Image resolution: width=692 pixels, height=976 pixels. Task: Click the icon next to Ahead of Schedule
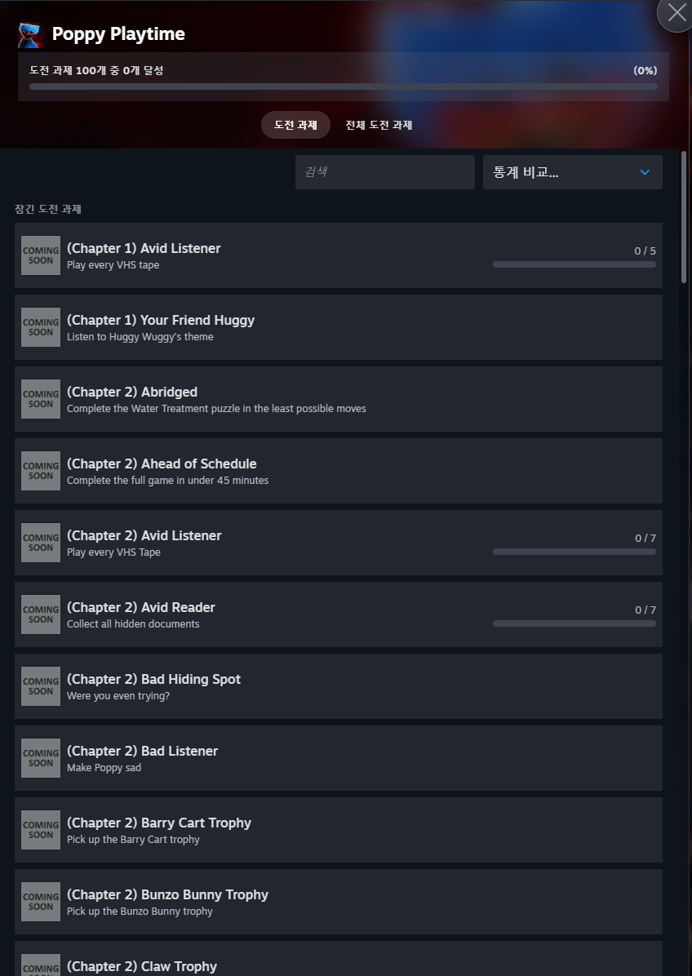[41, 471]
